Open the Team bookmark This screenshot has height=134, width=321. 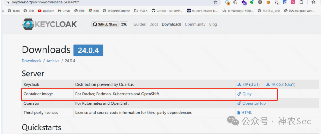click(14, 11)
